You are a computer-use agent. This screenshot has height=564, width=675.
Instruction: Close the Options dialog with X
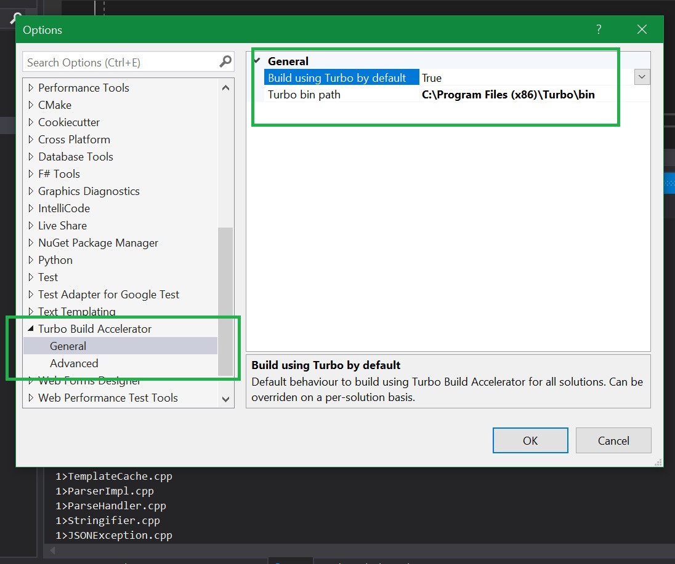click(642, 30)
